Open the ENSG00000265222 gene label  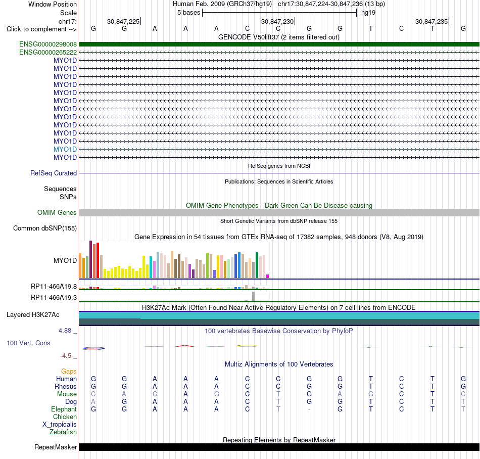[x=48, y=53]
